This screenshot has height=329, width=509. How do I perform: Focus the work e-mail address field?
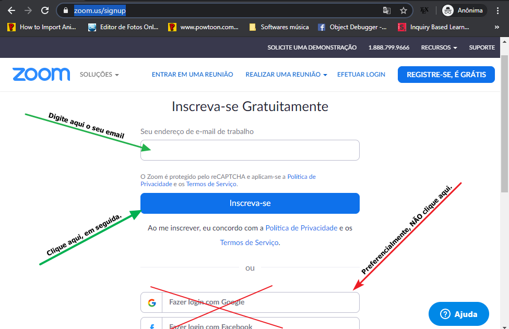(250, 150)
